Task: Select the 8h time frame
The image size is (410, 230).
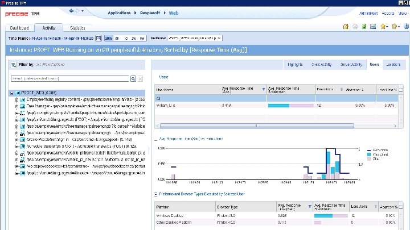Action: point(117,38)
